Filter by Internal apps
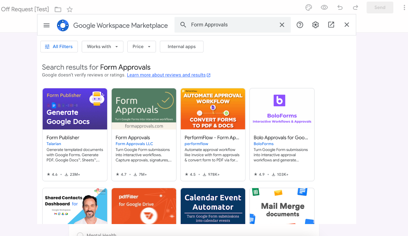 tap(181, 47)
